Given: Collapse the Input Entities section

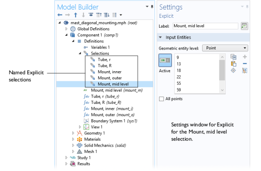Looking at the screenshot, I should point(160,37).
